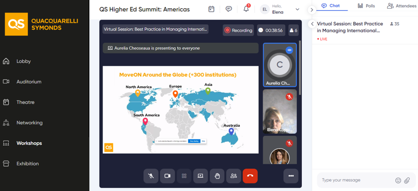Viewport: 418px width, 191px height.
Task: Click the Australia pin on the map
Action: point(231,132)
